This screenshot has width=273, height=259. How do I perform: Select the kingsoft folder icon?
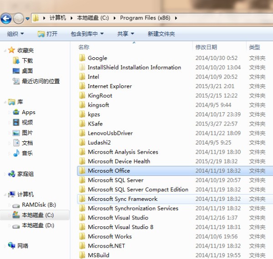pos(82,105)
